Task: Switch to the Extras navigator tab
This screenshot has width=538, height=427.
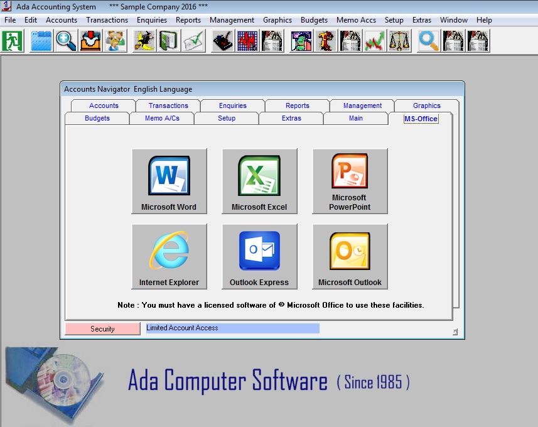Action: [291, 118]
